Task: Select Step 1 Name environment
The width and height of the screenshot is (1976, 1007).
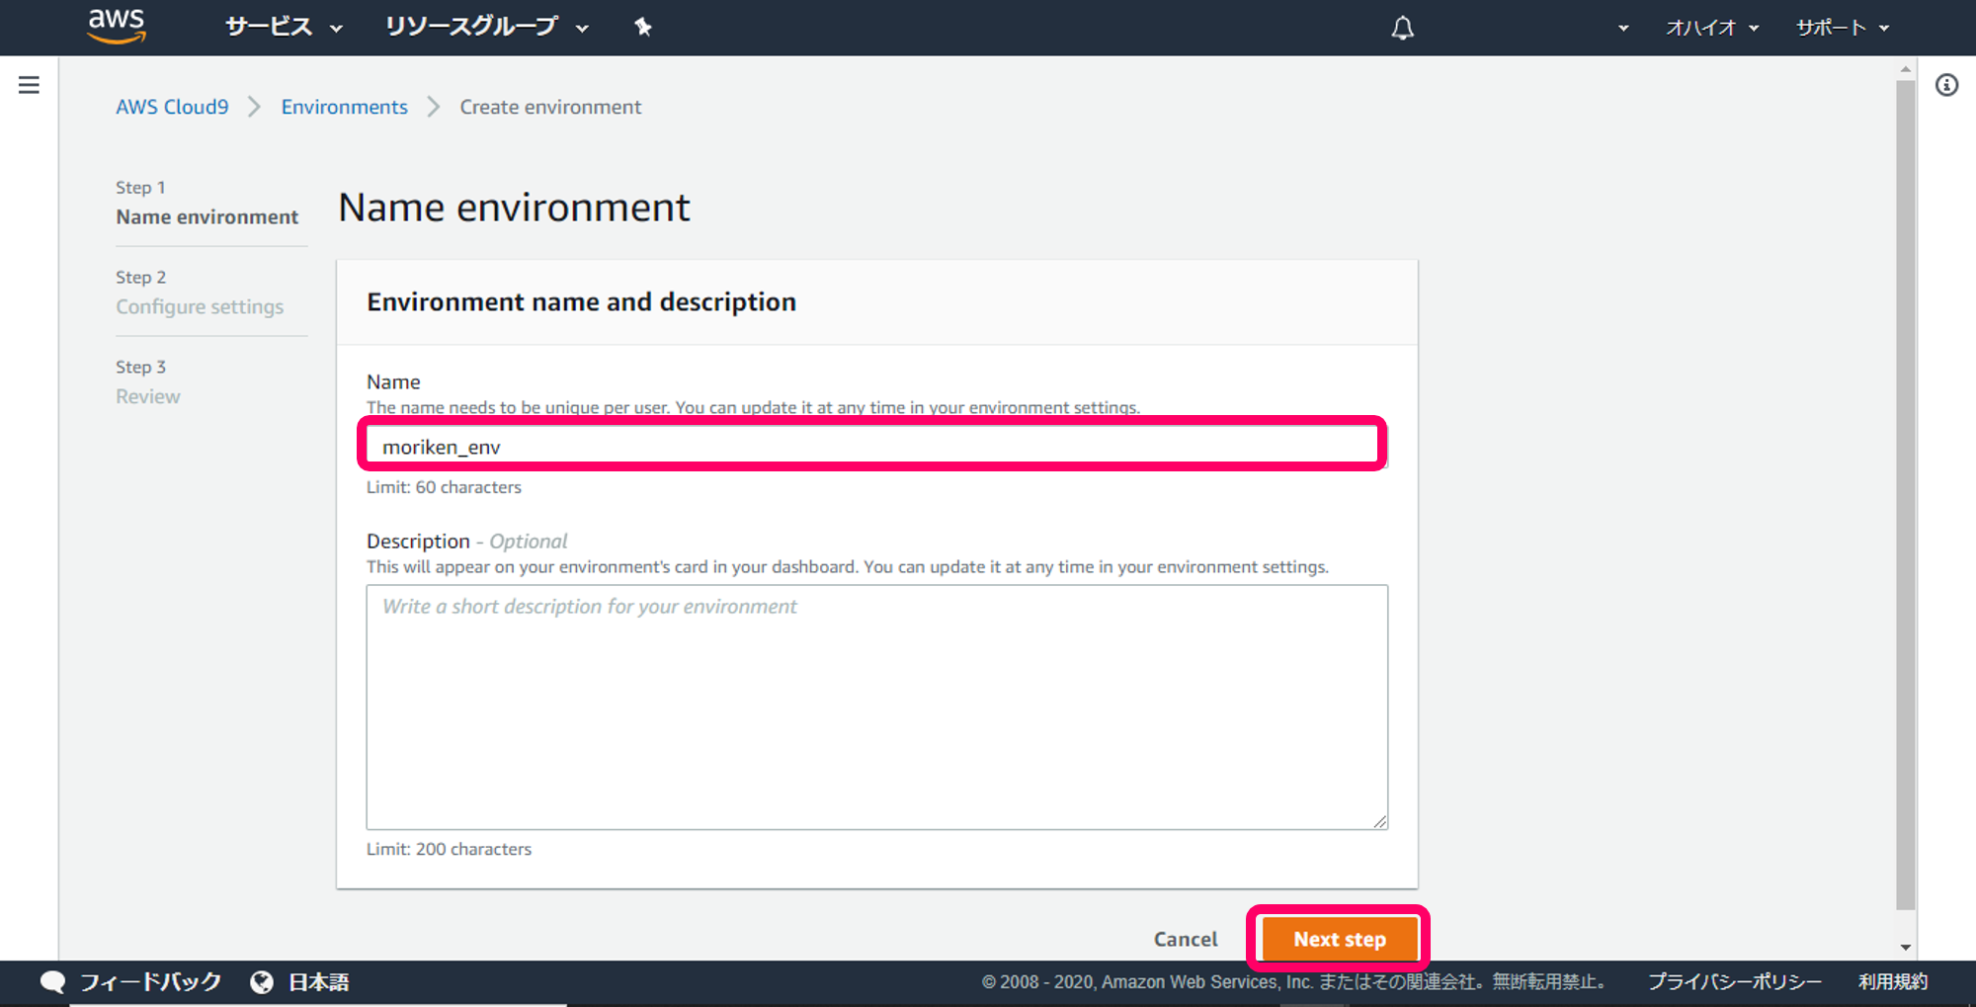Action: click(x=206, y=203)
